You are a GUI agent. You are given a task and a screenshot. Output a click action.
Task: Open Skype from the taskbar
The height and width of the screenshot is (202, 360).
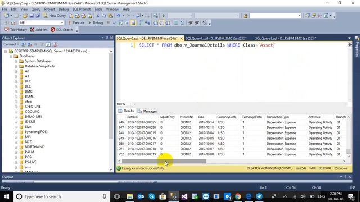[151, 196]
